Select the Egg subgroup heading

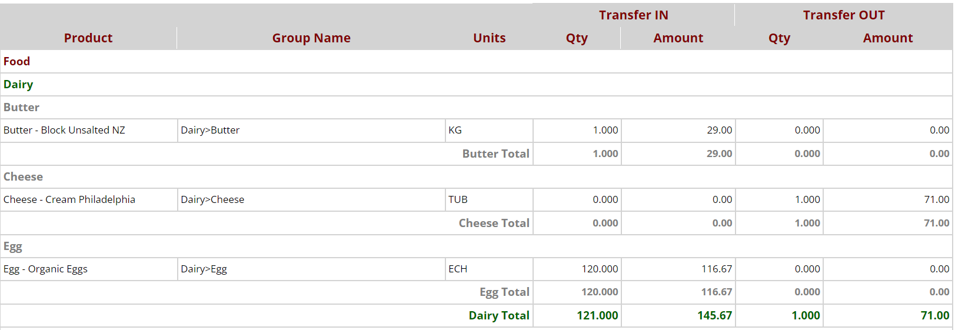13,246
